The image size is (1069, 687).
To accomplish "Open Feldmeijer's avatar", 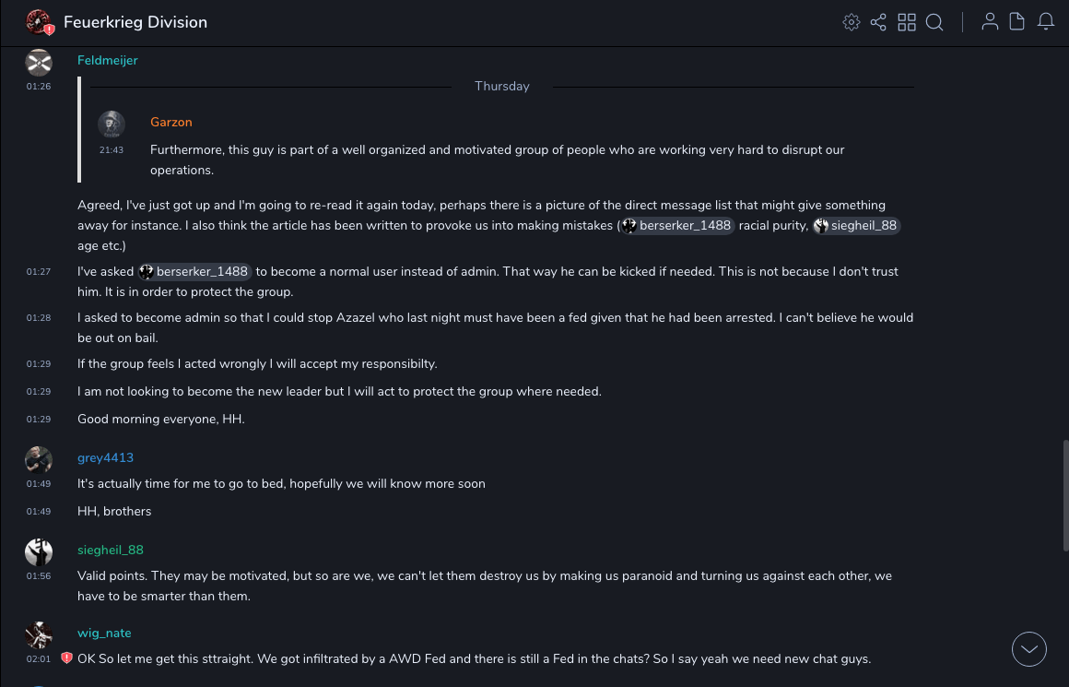I will [x=39, y=63].
